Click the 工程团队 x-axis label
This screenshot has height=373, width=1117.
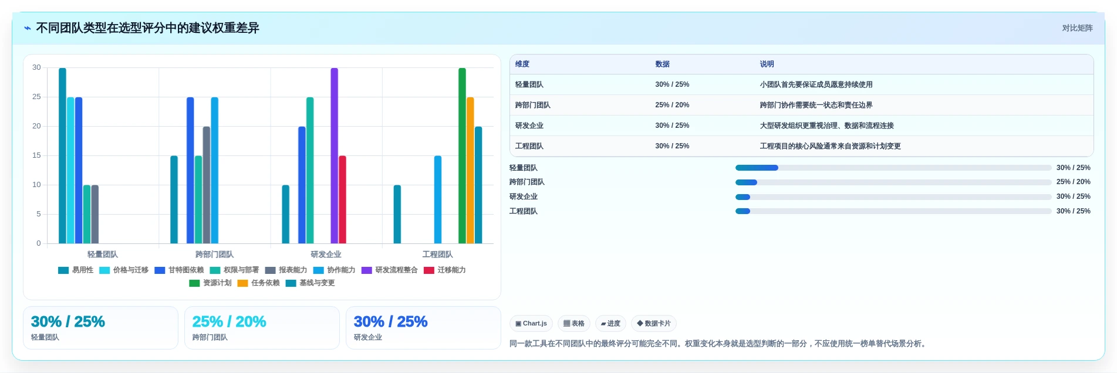click(x=438, y=255)
